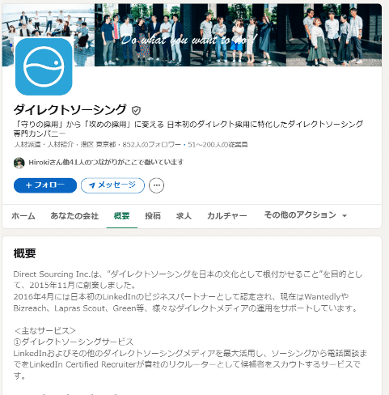This screenshot has width=389, height=395.
Task: Click the 51～200人の従業員 link
Action: click(218, 145)
